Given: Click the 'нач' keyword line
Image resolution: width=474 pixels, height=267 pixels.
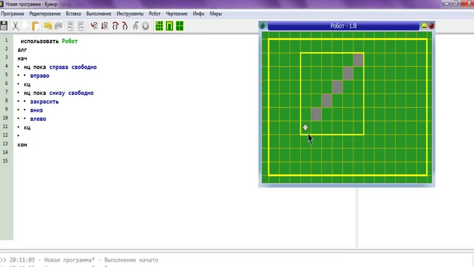Looking at the screenshot, I should tap(22, 59).
